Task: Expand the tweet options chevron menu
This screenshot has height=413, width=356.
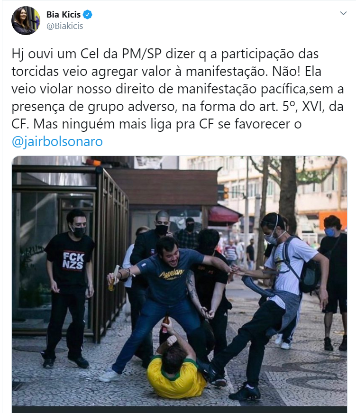Action: [x=343, y=13]
